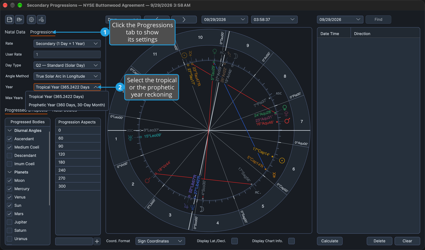Click the Progressed Bodies list scrollbar
This screenshot has height=250, width=425.
pos(49,168)
